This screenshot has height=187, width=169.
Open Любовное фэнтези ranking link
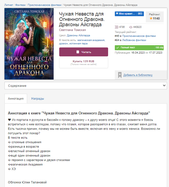[x=134, y=40]
